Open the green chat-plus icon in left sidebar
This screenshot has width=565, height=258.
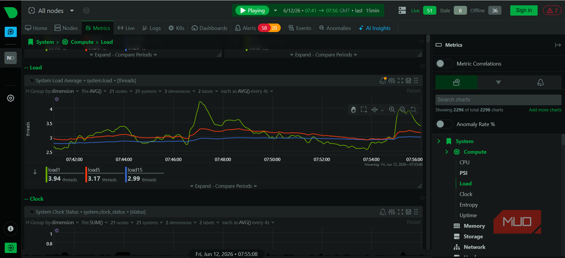(11, 32)
